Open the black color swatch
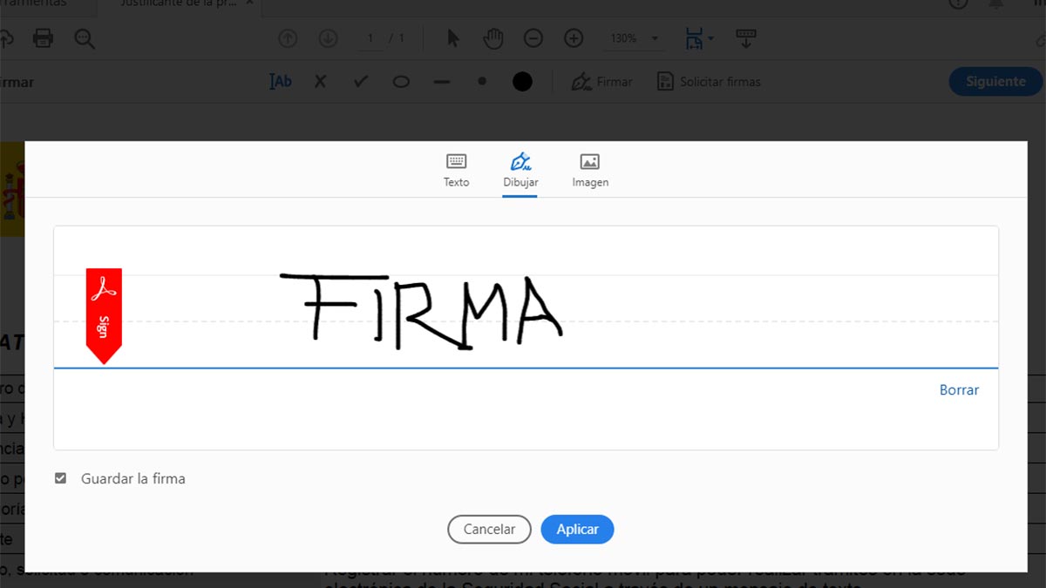This screenshot has width=1046, height=588. pyautogui.click(x=522, y=82)
